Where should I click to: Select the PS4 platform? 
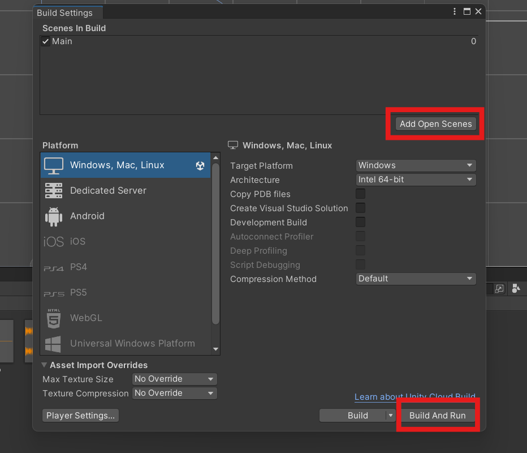(126, 267)
